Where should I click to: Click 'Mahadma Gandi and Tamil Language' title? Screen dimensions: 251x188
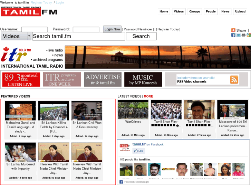point(20,127)
